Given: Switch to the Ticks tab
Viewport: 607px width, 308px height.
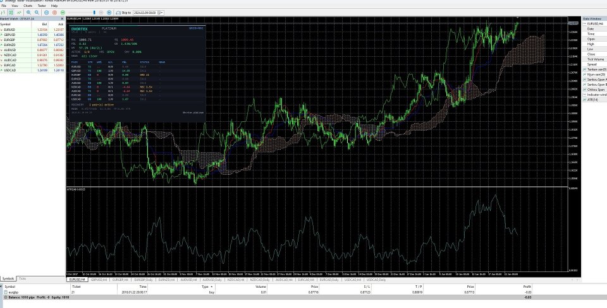Looking at the screenshot, I should (23, 278).
